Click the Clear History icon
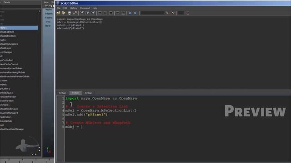The height and width of the screenshot is (163, 291). 82,13
